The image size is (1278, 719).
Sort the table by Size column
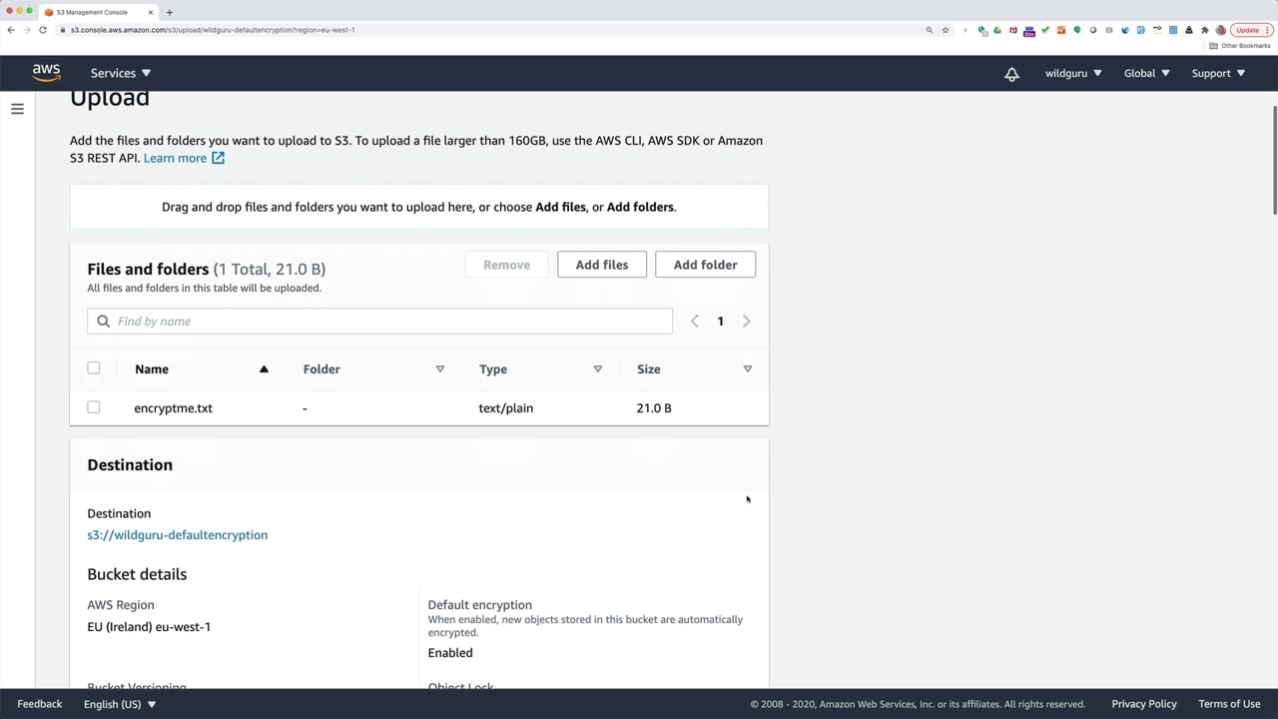click(x=694, y=369)
